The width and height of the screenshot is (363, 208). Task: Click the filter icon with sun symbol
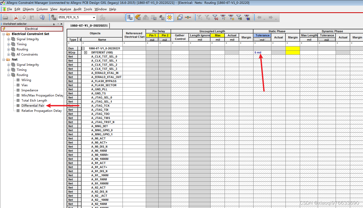tap(231, 17)
